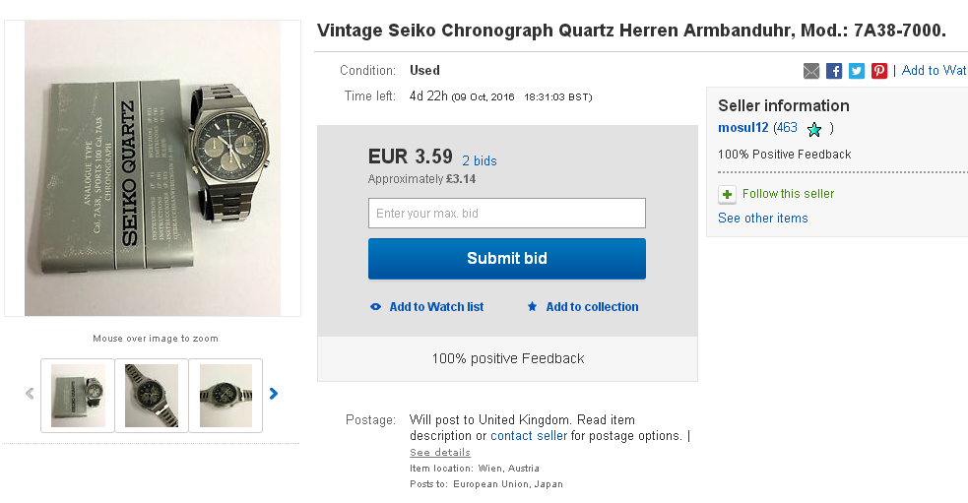Share listing on Twitter icon

pyautogui.click(x=857, y=71)
